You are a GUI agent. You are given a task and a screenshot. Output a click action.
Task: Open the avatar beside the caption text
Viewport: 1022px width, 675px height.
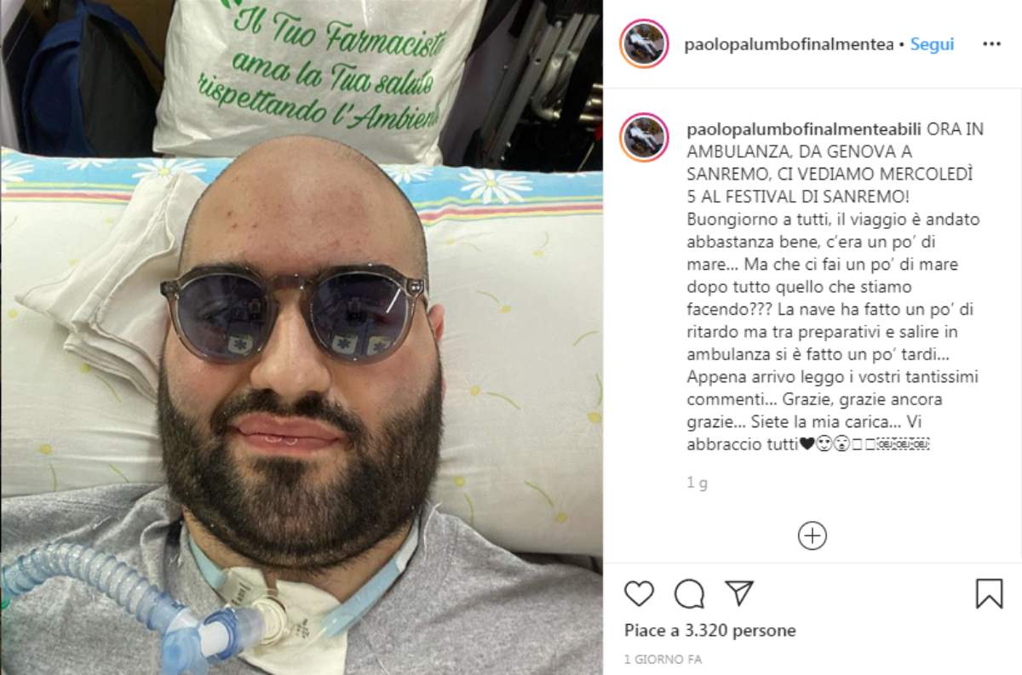(645, 137)
